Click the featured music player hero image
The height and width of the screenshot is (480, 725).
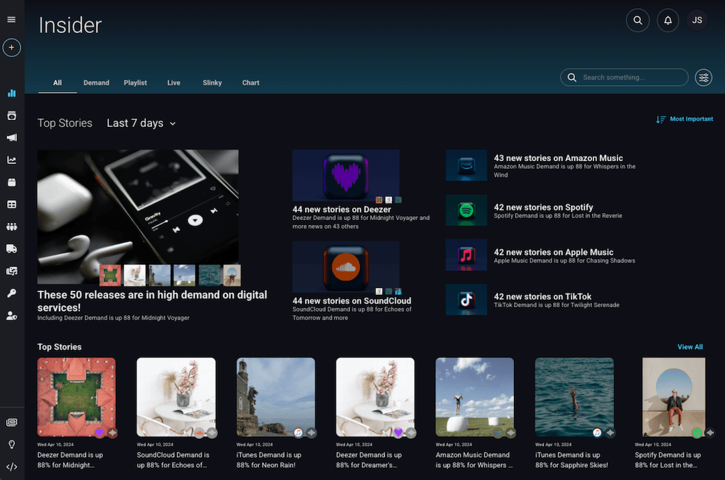coord(138,217)
